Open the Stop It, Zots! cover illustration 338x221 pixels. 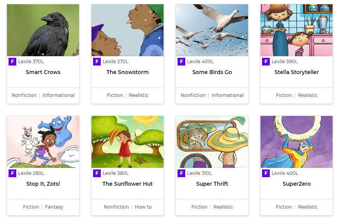coord(43,142)
